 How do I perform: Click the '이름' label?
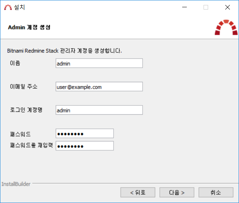[x=15, y=63]
